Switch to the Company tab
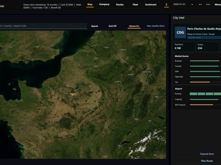Screen dimensions: 221x165 [104, 4]
